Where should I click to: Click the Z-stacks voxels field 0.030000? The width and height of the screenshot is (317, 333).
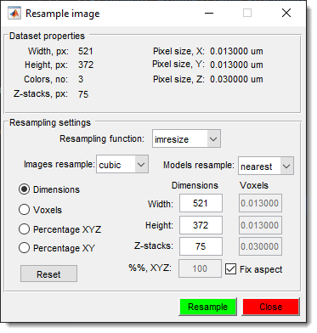(x=260, y=246)
